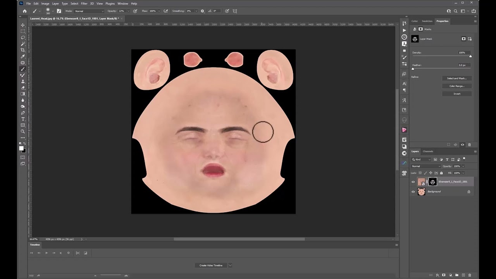Toggle pressure for opacity icon
This screenshot has height=279, width=496.
(135, 11)
